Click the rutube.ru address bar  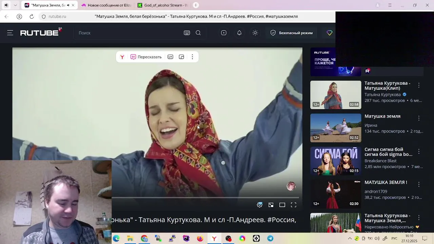click(x=57, y=16)
